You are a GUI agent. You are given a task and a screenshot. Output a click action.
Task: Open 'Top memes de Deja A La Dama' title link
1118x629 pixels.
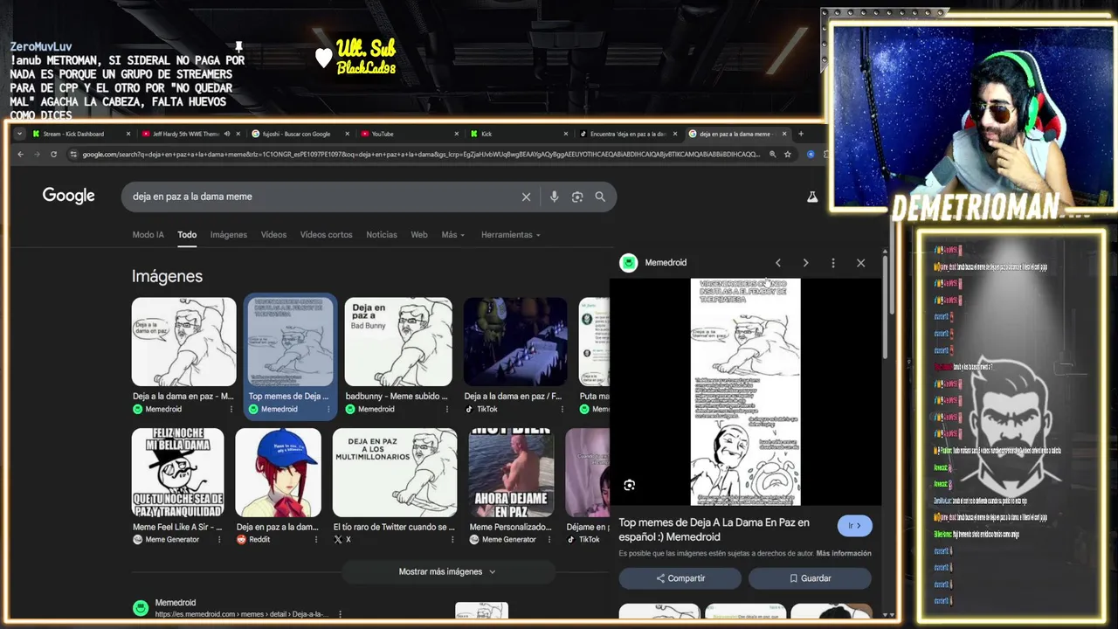click(714, 529)
